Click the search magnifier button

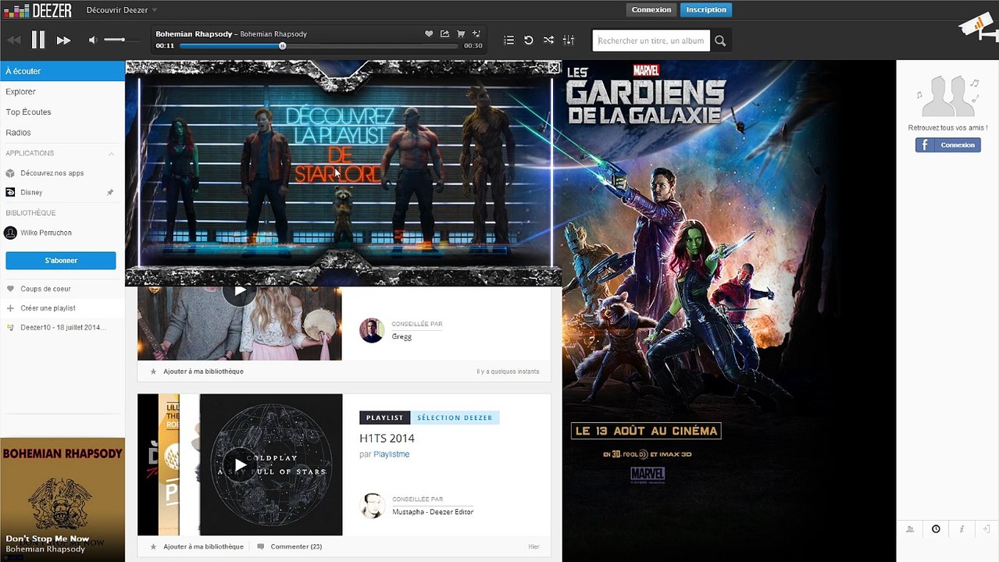[x=720, y=41]
